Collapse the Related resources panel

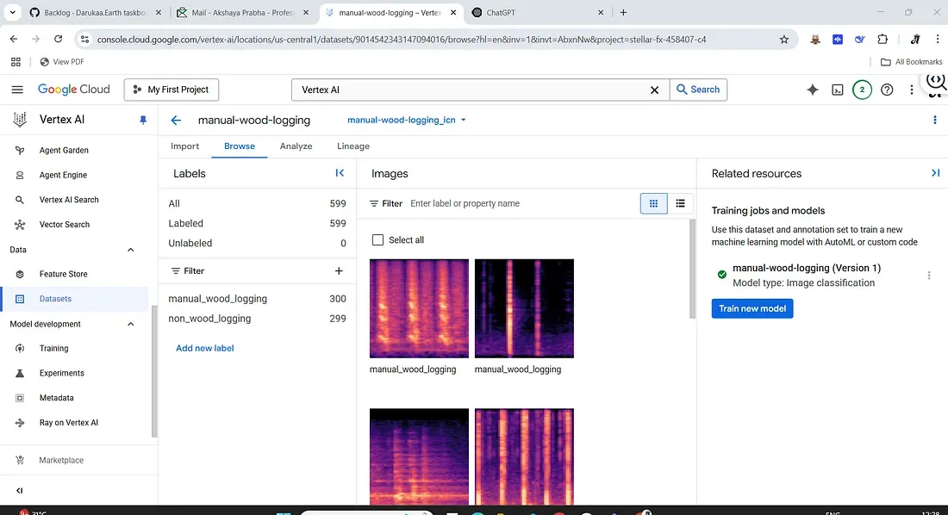935,173
